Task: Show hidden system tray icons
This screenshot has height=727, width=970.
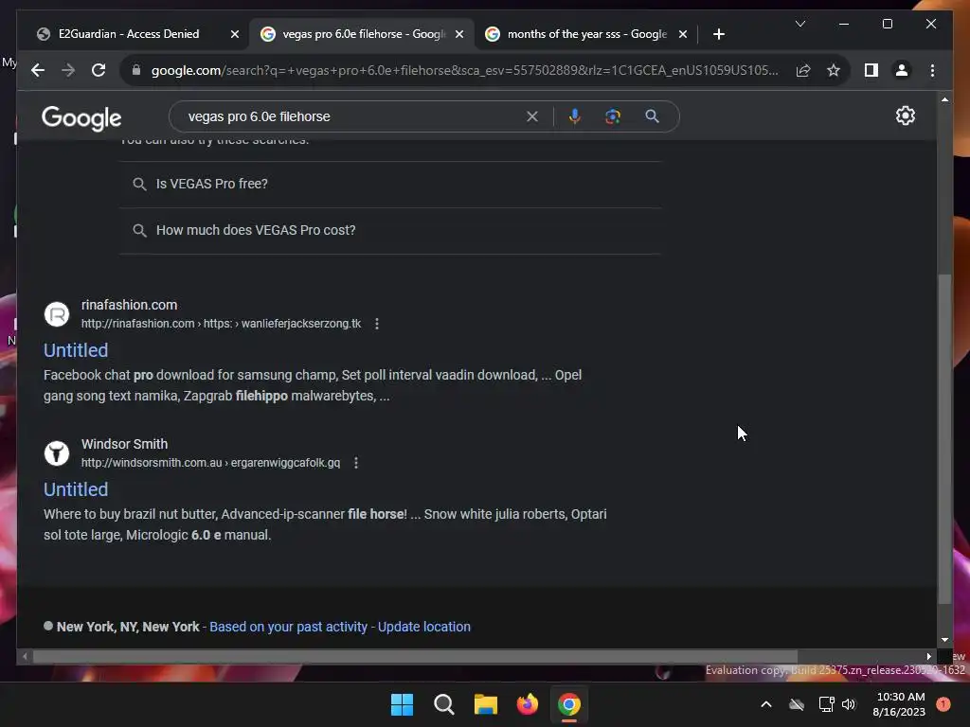Action: tap(765, 704)
